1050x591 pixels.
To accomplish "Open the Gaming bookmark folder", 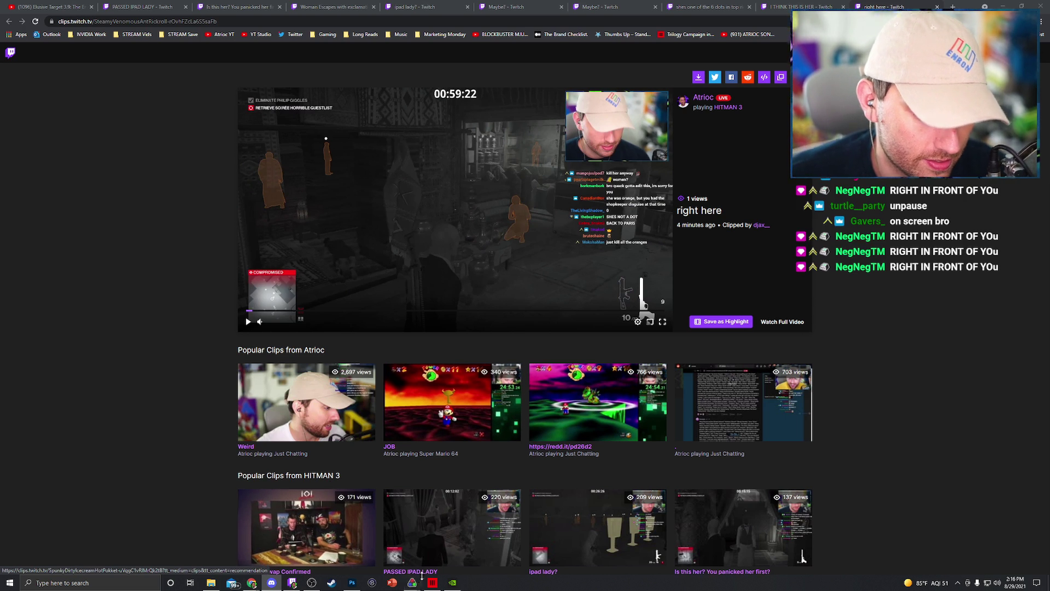I will pyautogui.click(x=323, y=34).
